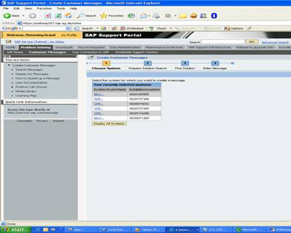Switch to the Downloads portal tab
Viewport: 291px width, 233px height.
coord(64,47)
